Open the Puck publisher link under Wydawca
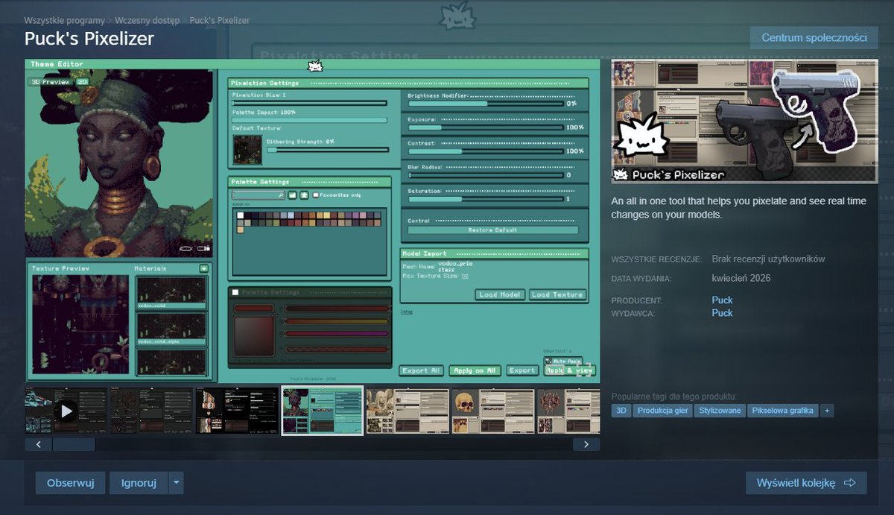Viewport: 894px width, 515px height. [722, 313]
